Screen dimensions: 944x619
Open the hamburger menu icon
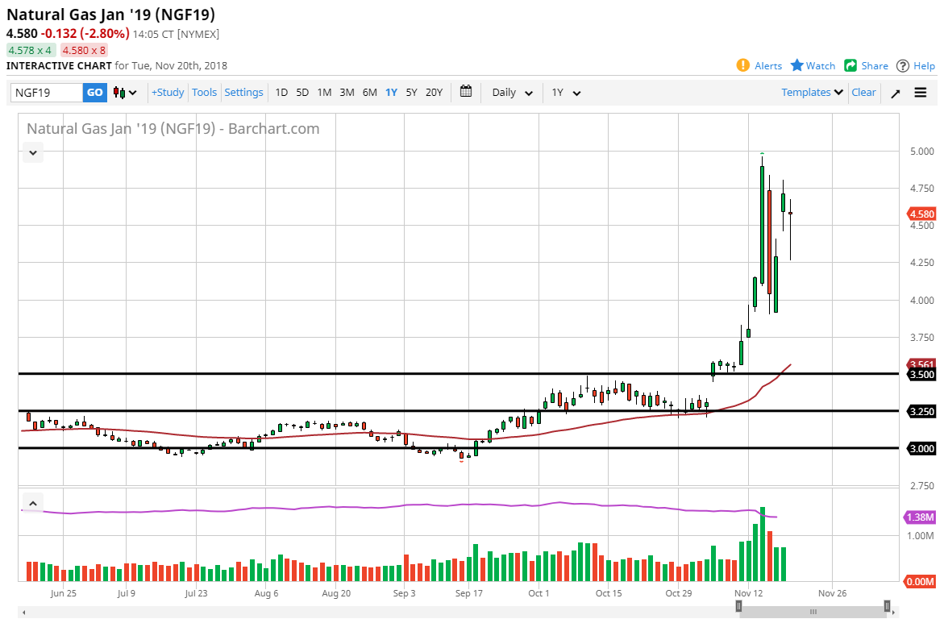point(920,93)
